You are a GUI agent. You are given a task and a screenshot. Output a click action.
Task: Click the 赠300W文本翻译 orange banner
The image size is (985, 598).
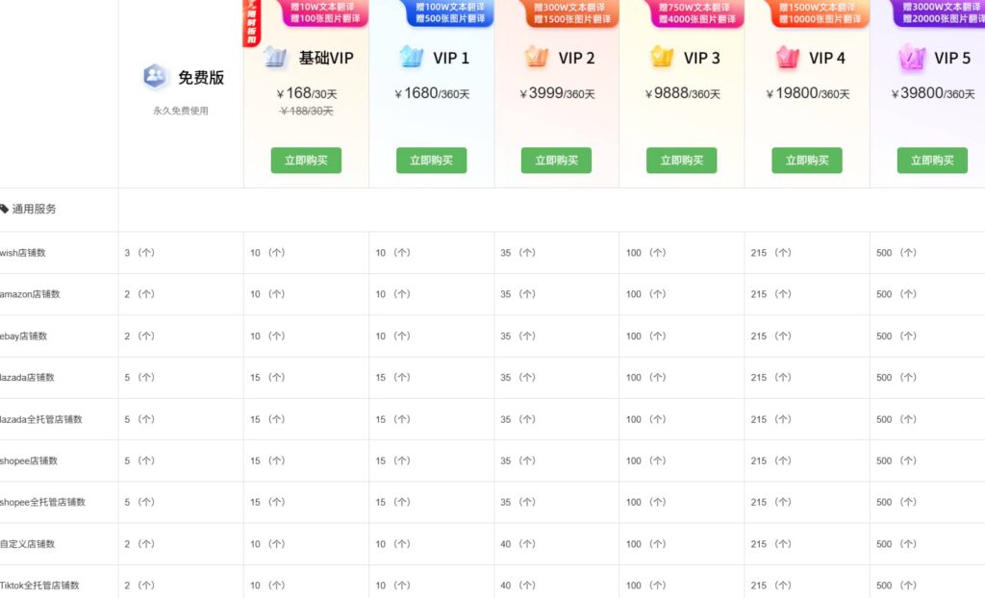coord(571,12)
